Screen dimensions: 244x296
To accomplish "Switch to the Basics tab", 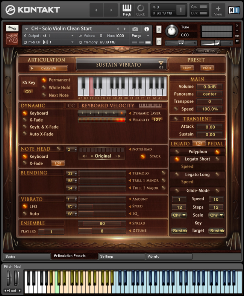I will click(27, 256).
